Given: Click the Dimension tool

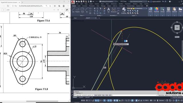Looking at the screenshot, I should pos(114,10).
